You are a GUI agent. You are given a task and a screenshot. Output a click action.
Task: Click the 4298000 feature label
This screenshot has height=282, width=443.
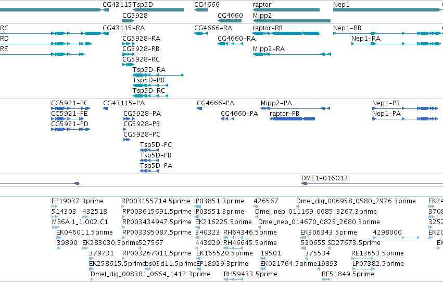coord(387,232)
